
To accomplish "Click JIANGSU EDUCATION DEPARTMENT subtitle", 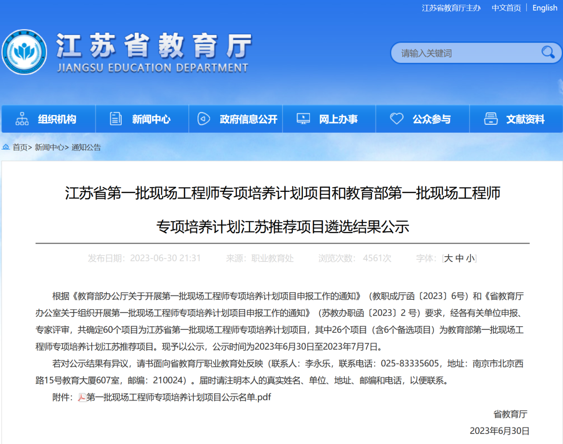I will click(x=153, y=68).
